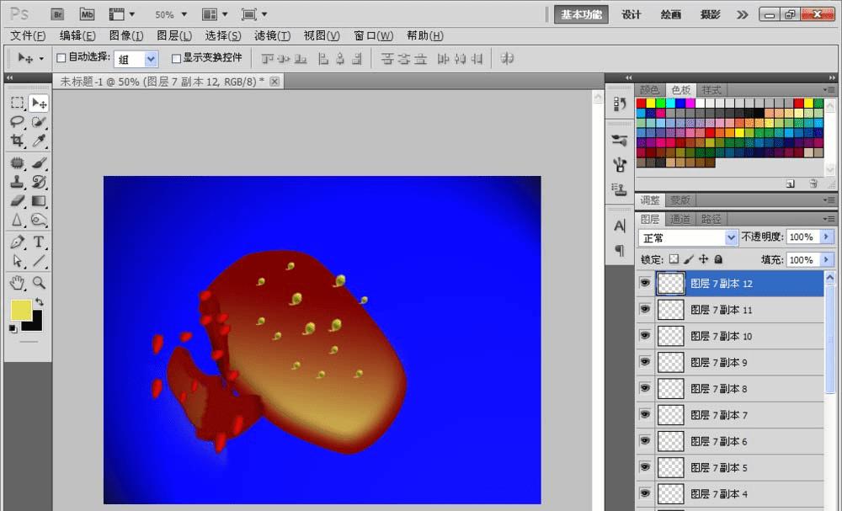Enable the 自动选择 checkbox
Viewport: 842px width, 511px height.
pyautogui.click(x=61, y=58)
